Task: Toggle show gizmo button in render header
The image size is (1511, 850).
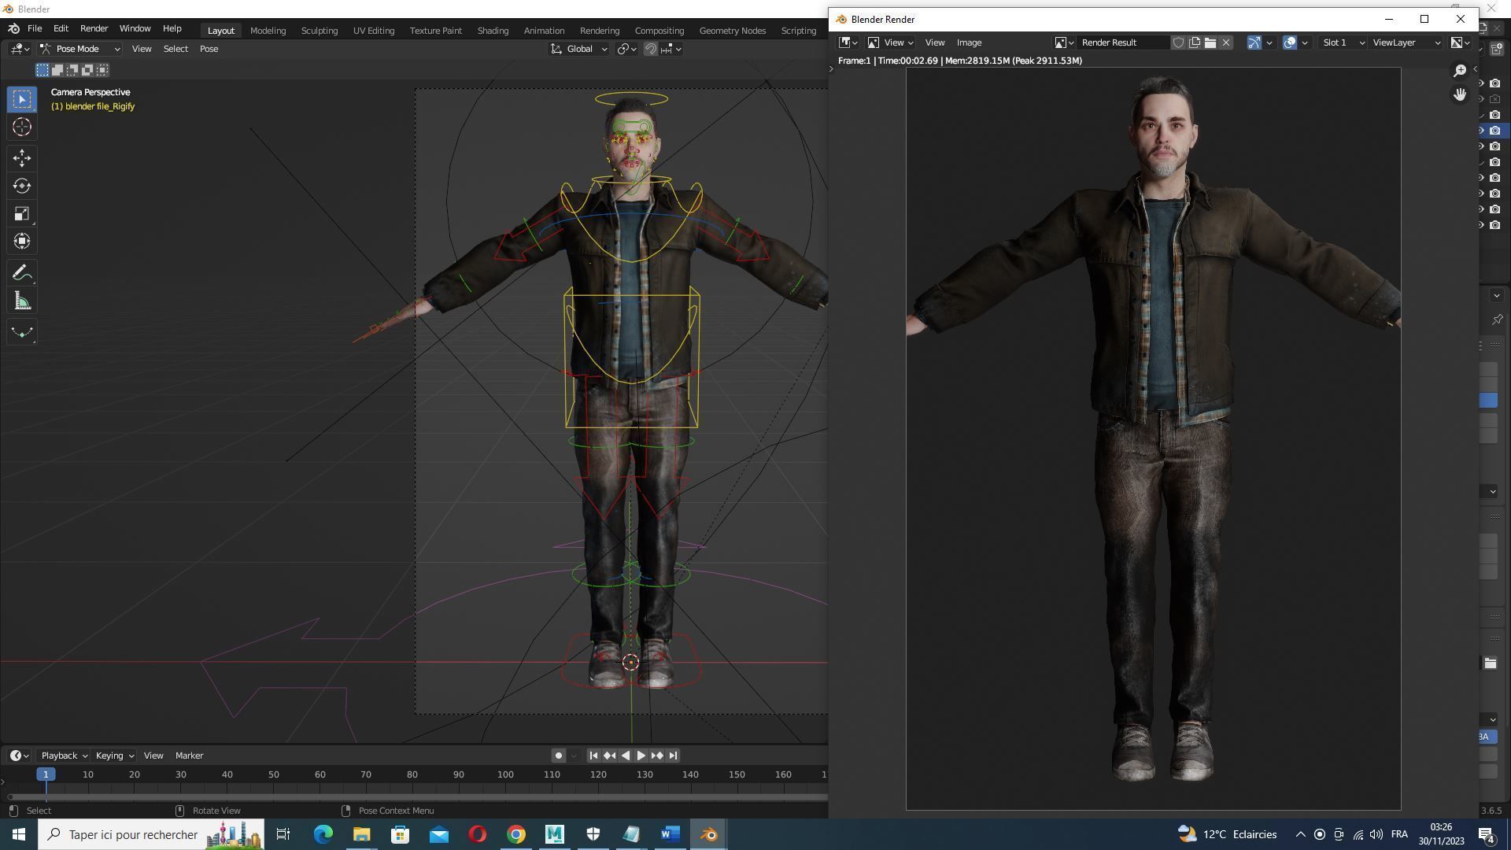Action: pos(1254,42)
